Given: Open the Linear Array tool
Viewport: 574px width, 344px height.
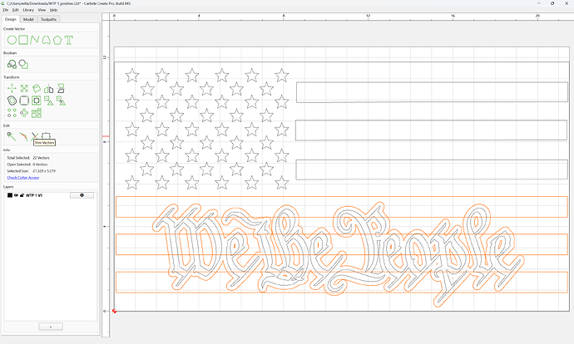Looking at the screenshot, I should (x=12, y=113).
